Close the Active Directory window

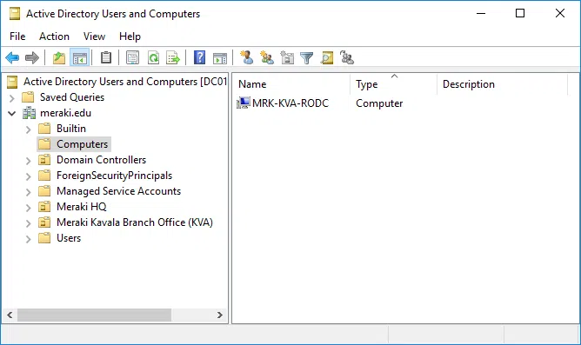pyautogui.click(x=560, y=13)
